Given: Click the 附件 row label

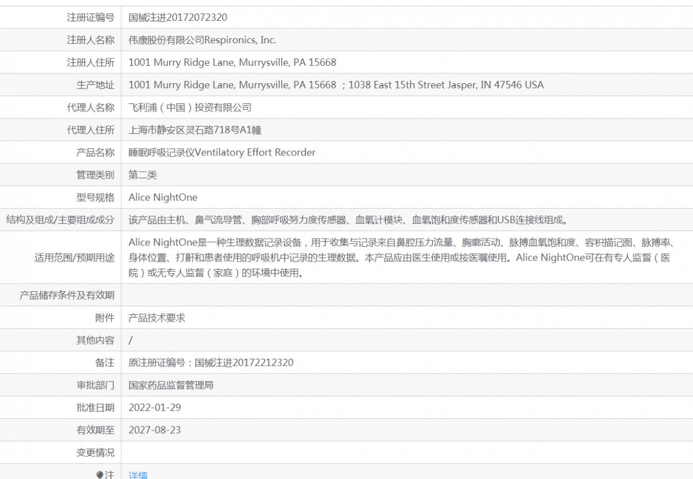Looking at the screenshot, I should pyautogui.click(x=105, y=318).
